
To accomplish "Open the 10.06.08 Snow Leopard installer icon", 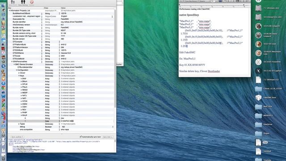I will point(258,35).
